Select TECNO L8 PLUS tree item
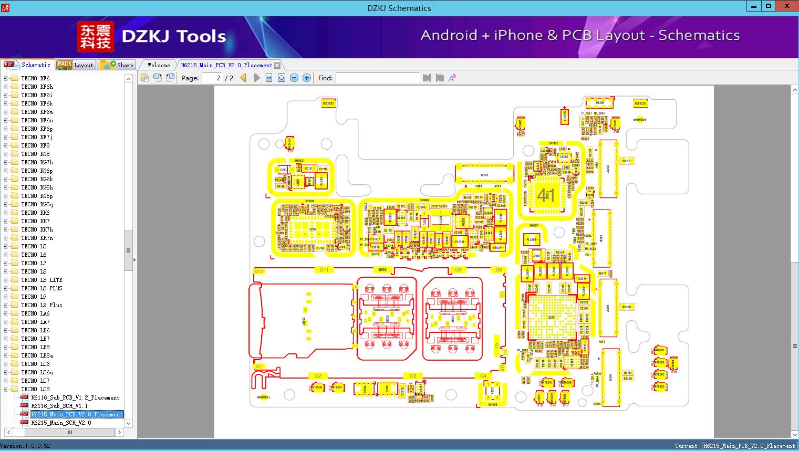The height and width of the screenshot is (451, 799). point(41,288)
